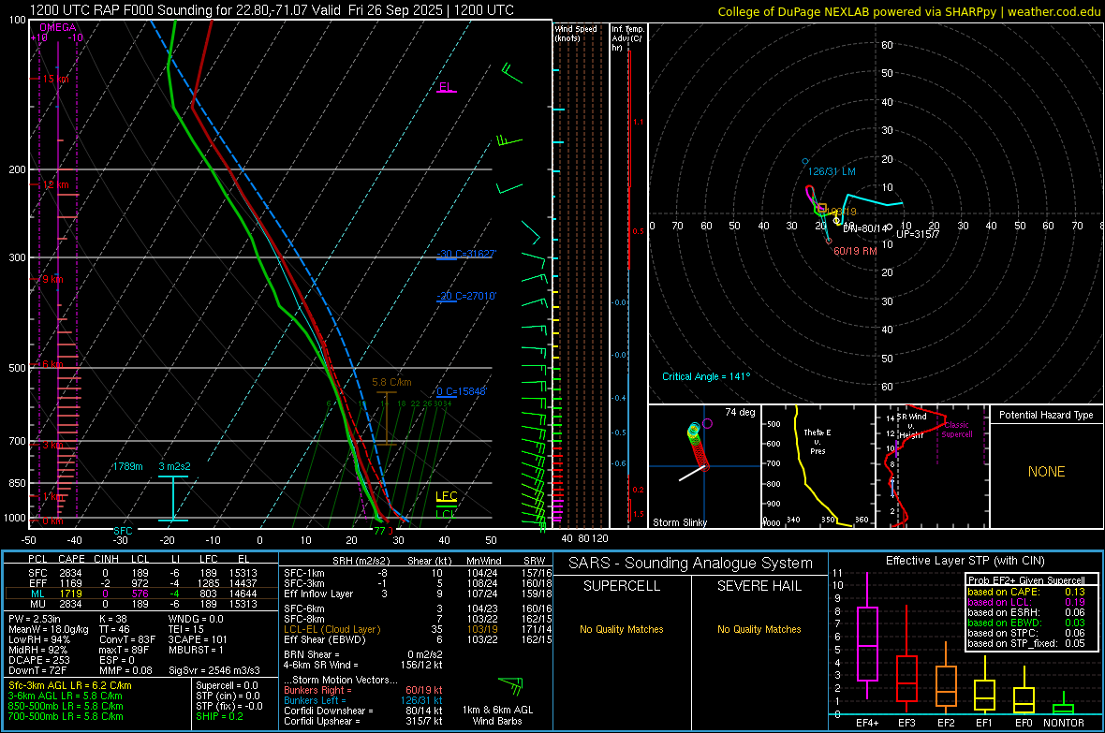The height and width of the screenshot is (733, 1105).
Task: Click the Critical Angle = 141° text
Action: (x=706, y=376)
